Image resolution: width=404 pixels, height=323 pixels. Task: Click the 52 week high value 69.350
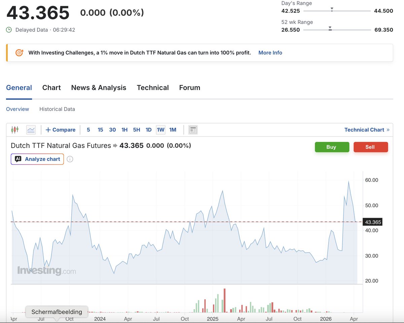[383, 30]
